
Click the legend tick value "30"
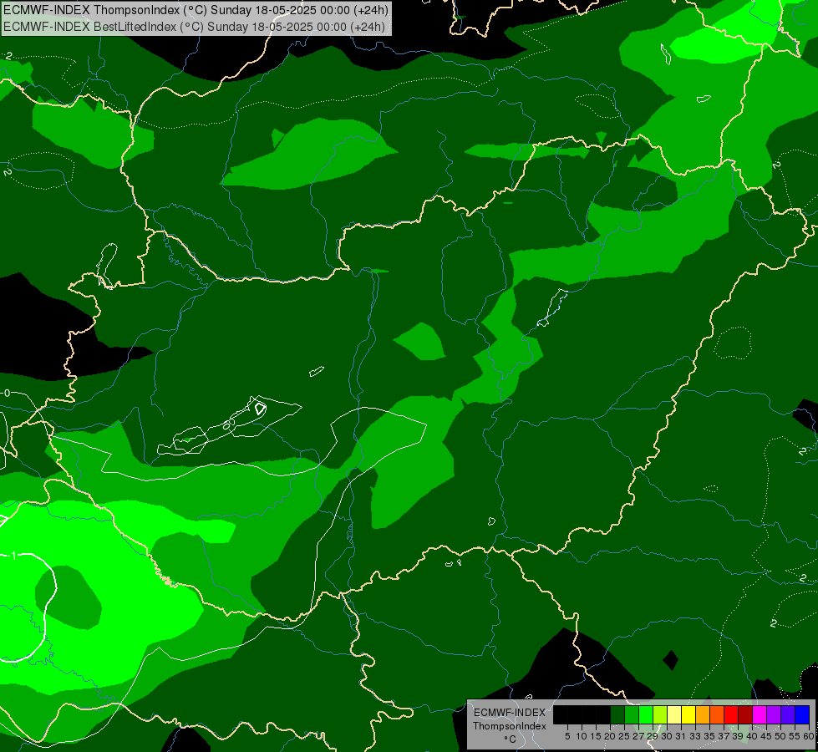668,736
